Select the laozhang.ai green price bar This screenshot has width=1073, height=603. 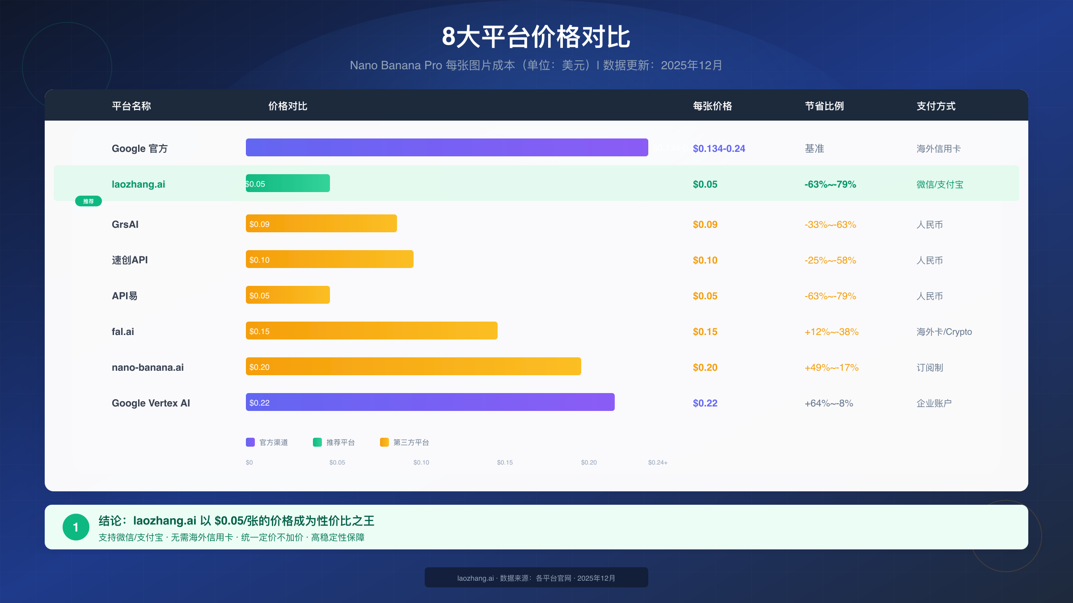[x=287, y=183]
